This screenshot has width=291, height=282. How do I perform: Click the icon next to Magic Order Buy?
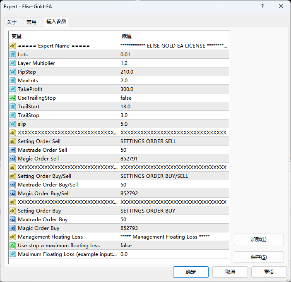(13, 228)
